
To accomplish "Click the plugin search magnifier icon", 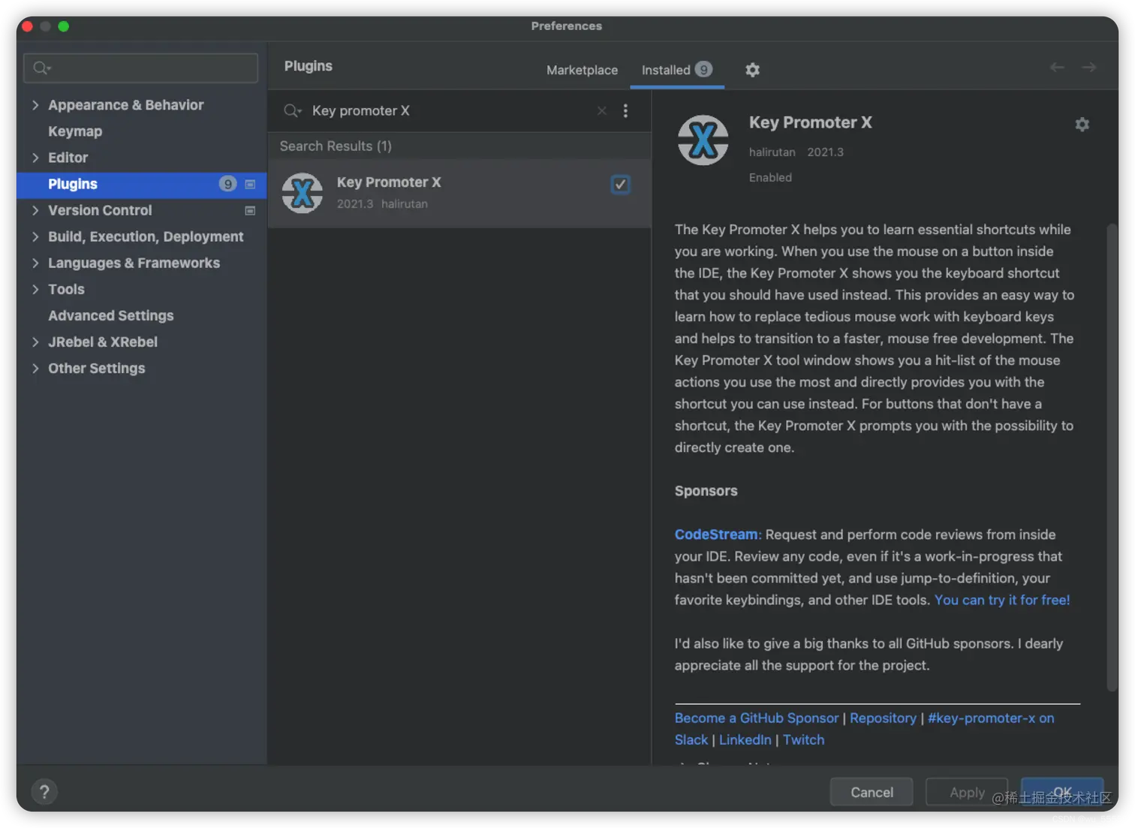I will 292,111.
